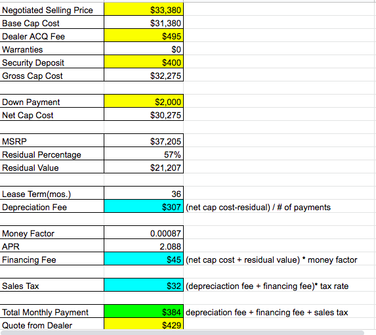Select the Security Deposit $400 cell
This screenshot has width=376, height=335.
[x=144, y=62]
